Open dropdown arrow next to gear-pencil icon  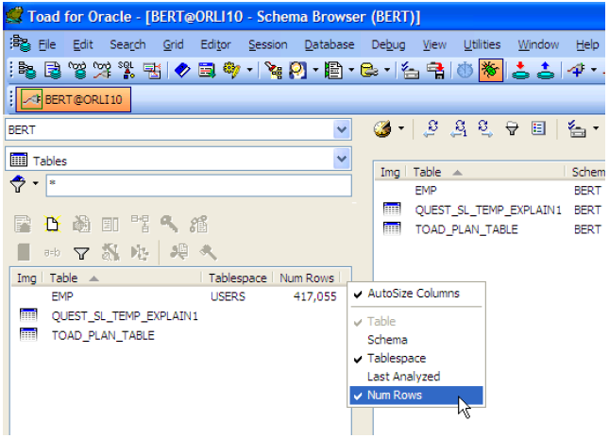[249, 70]
